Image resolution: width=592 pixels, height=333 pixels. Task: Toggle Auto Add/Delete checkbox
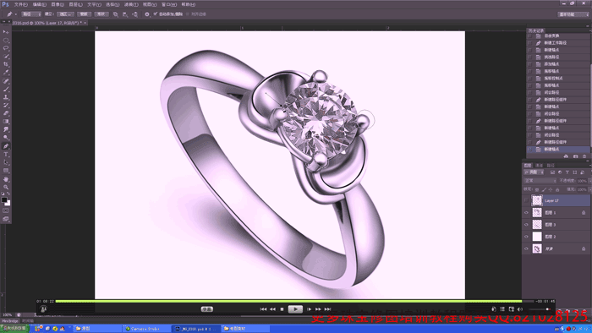pyautogui.click(x=155, y=14)
